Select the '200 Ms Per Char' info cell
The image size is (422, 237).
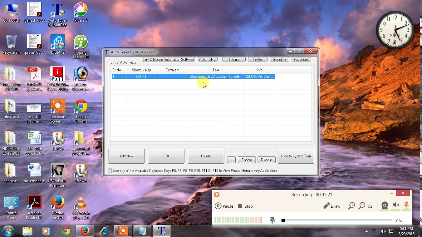coord(259,76)
